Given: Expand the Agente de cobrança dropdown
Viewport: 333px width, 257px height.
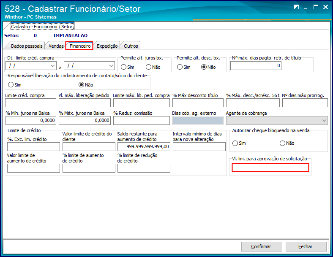Looking at the screenshot, I should coord(324,120).
